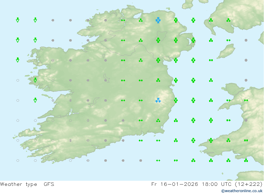
Task: Click the heavy rain symbol over Lough Neagh
Action: [158, 40]
